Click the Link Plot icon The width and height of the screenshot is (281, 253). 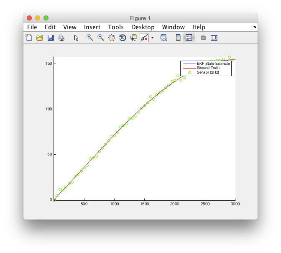point(164,38)
